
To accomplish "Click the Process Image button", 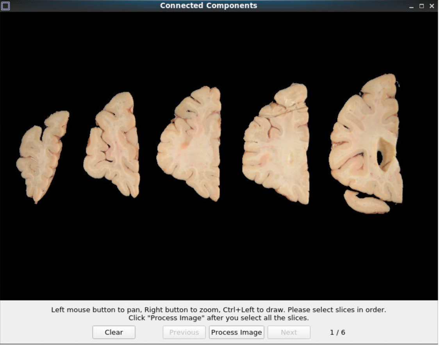I will coord(236,332).
